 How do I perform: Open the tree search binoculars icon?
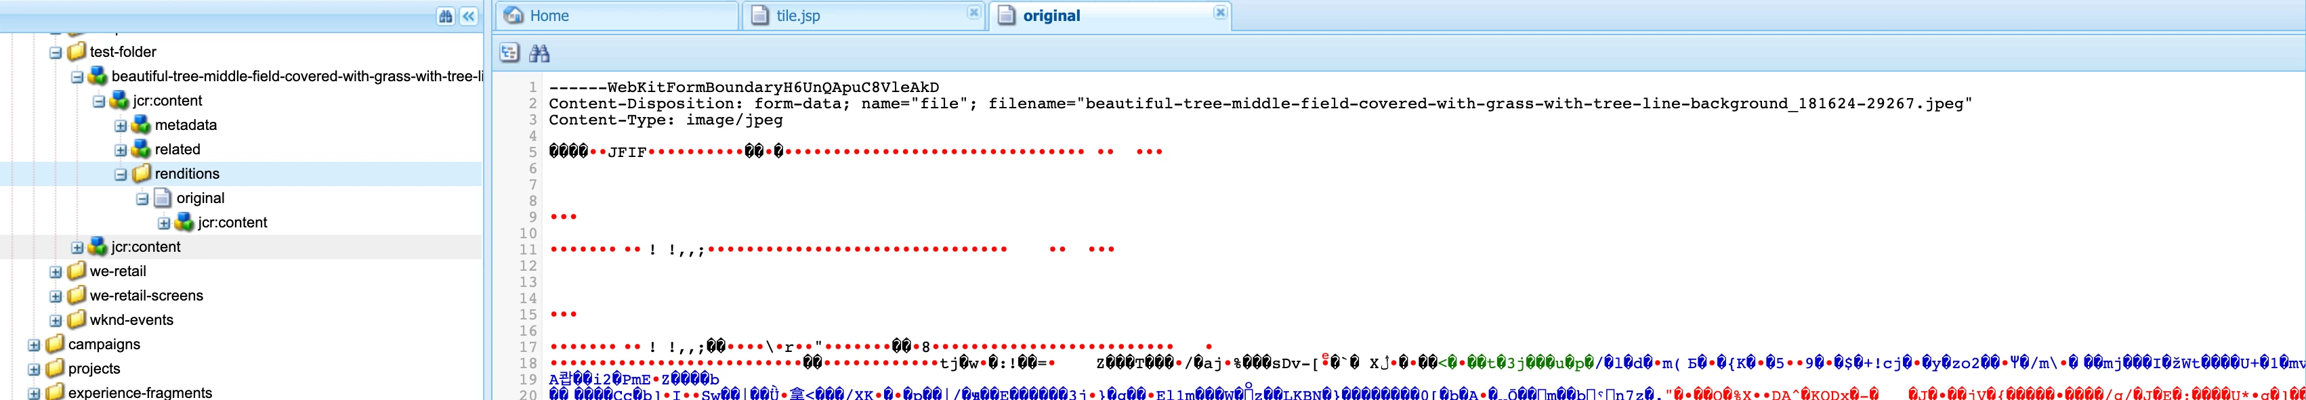click(x=445, y=16)
